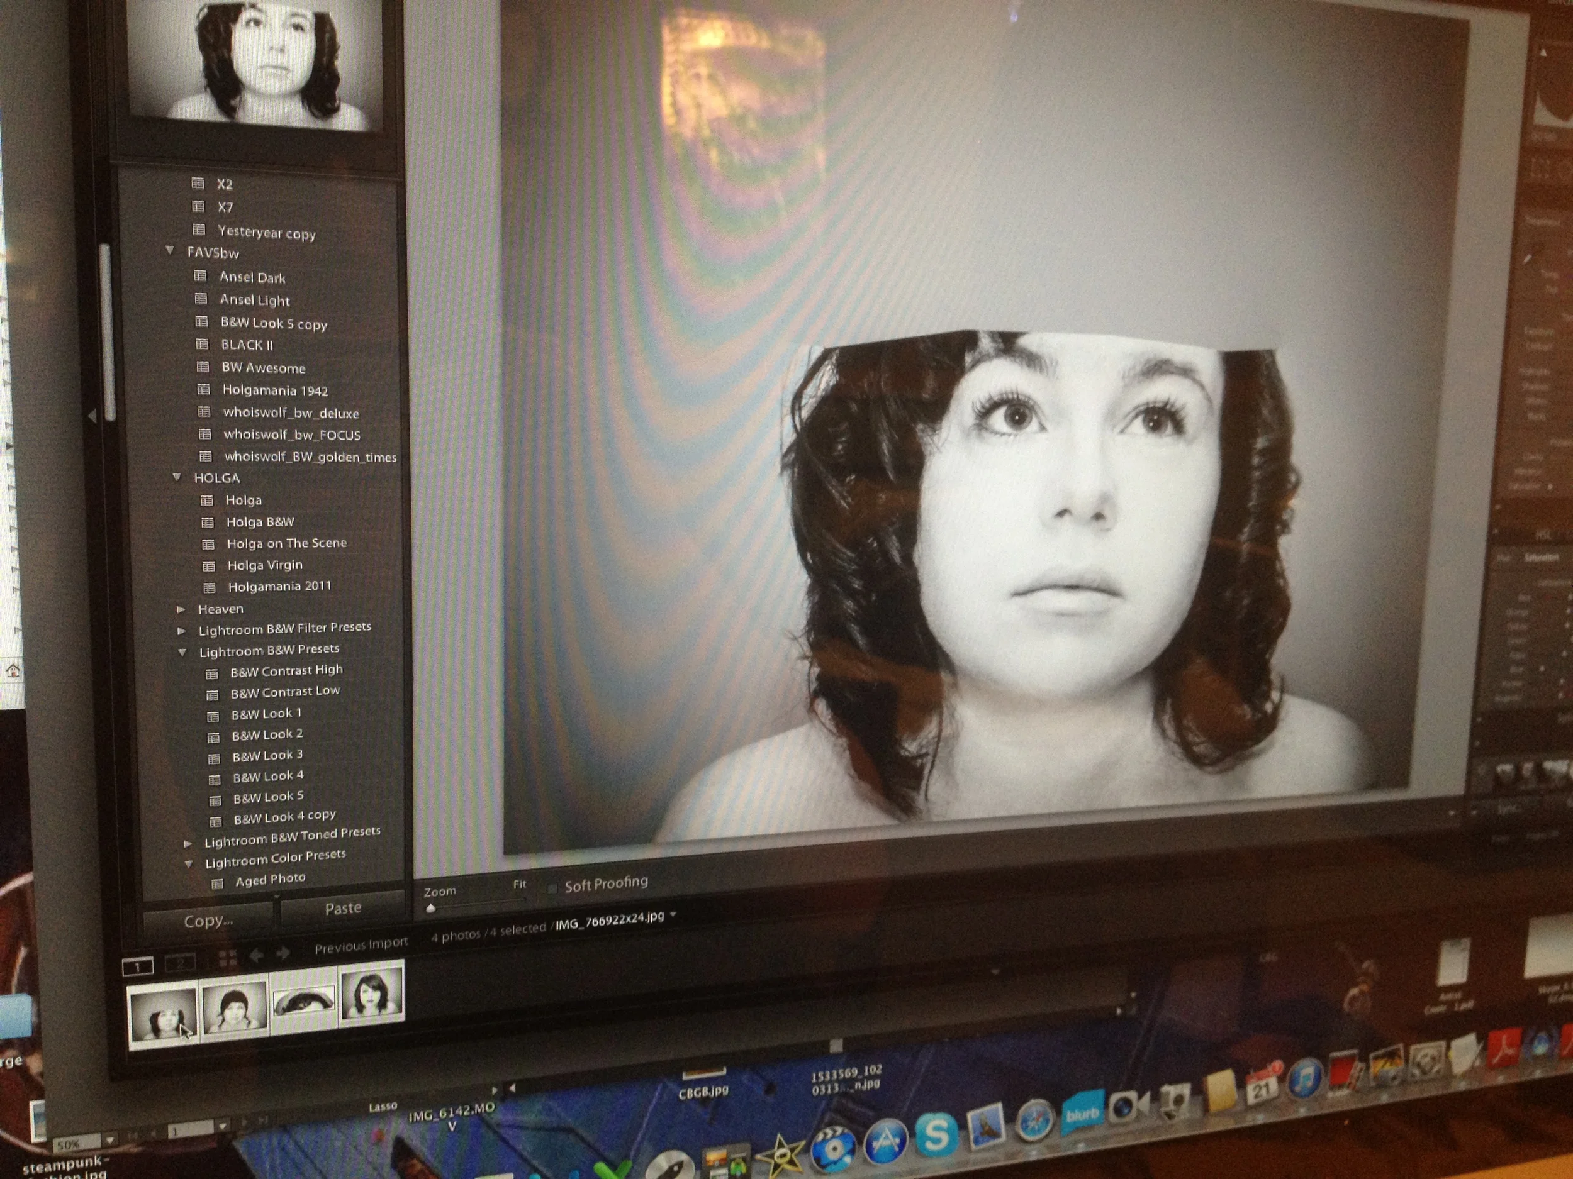Viewport: 1573px width, 1179px height.
Task: Select the fourth filmstrip thumbnail
Action: click(x=371, y=992)
